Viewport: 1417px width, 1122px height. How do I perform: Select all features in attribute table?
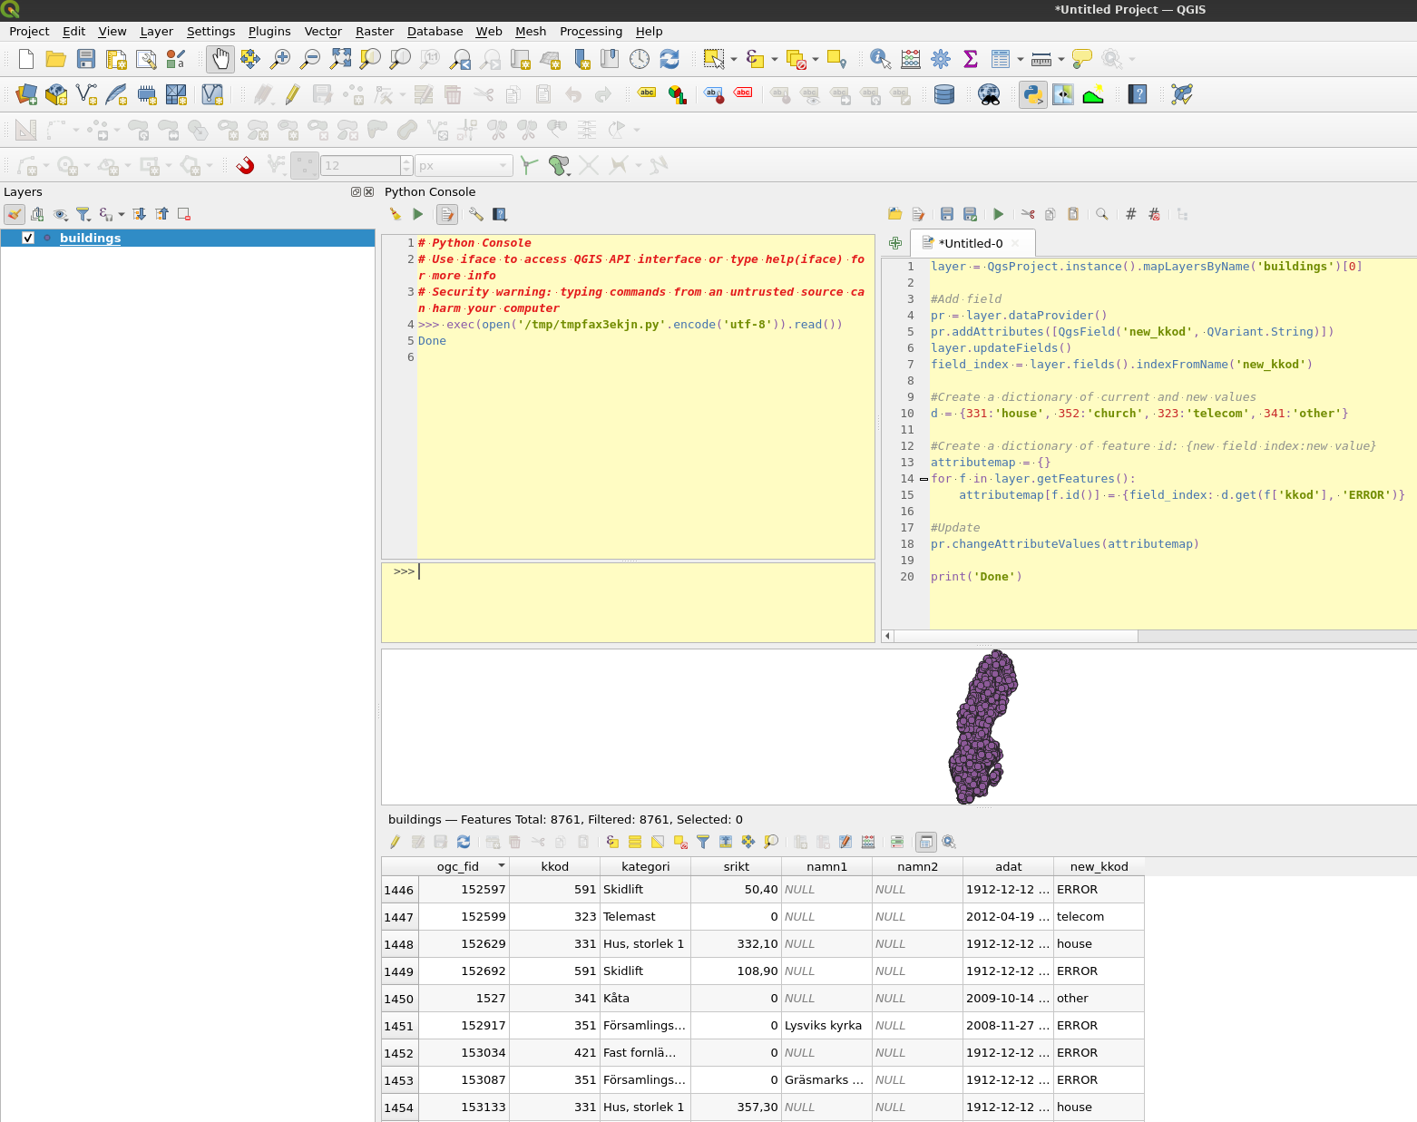coord(635,842)
